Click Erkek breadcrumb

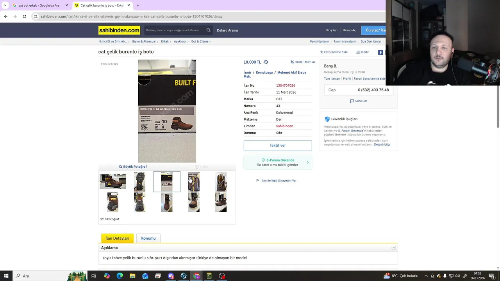165,41
